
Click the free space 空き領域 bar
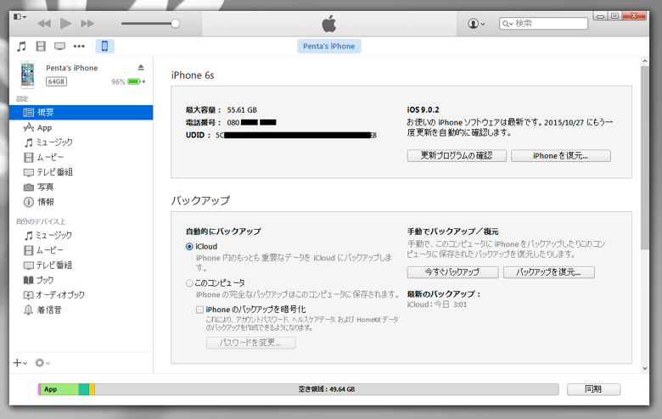coord(327,389)
